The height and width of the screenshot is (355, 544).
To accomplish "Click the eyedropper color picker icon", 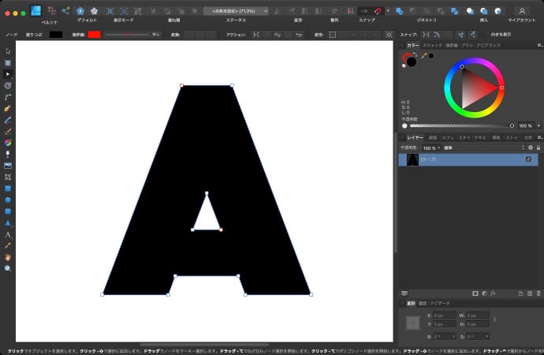I will tap(423, 56).
